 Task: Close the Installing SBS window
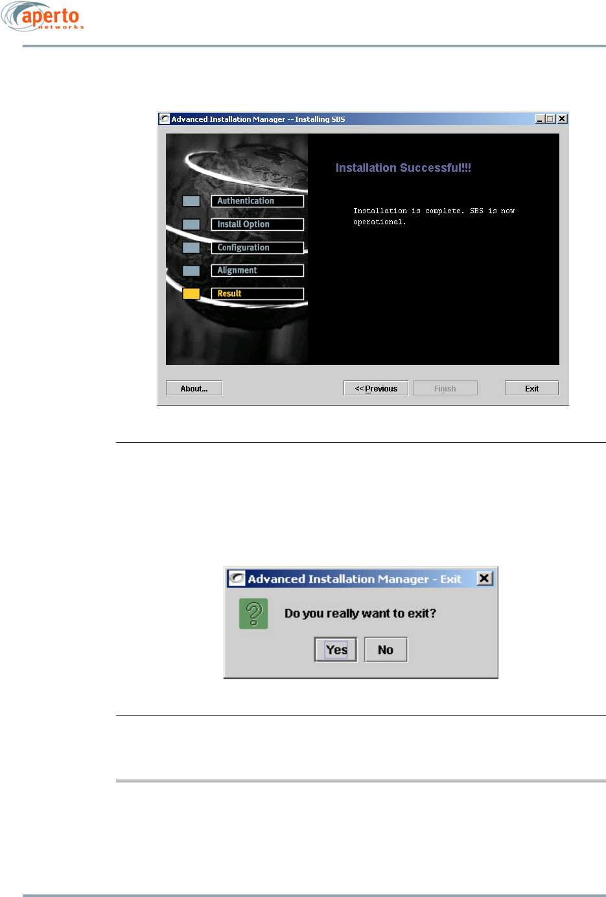point(562,119)
